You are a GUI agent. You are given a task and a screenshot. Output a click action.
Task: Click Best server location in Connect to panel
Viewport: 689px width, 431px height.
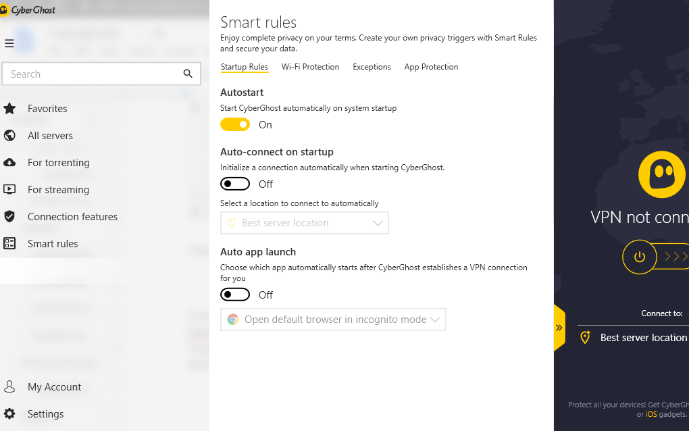click(x=644, y=337)
